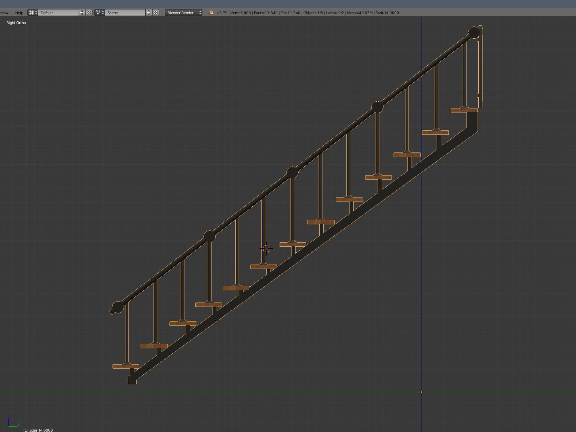Click the Stair_N_0000 name in header stats
576x432 pixels.
click(x=387, y=13)
